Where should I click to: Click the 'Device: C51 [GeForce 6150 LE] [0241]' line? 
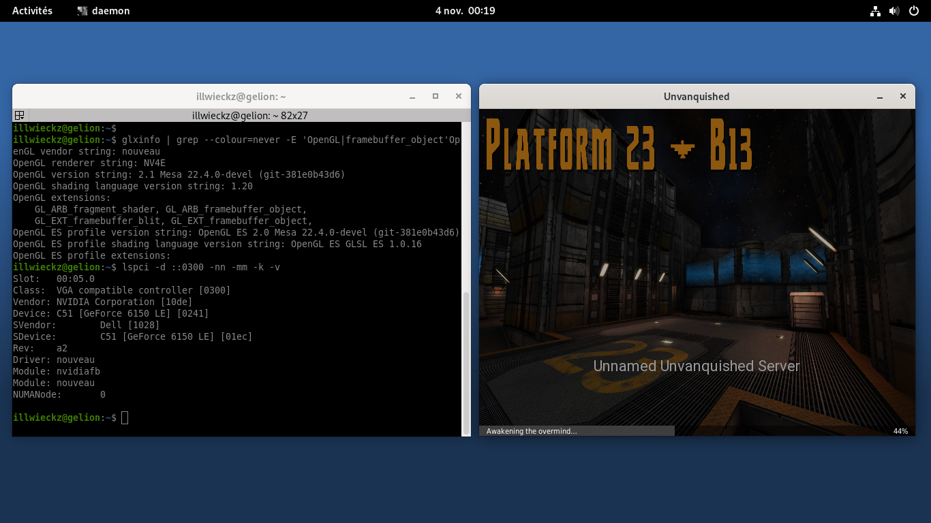[x=111, y=313]
